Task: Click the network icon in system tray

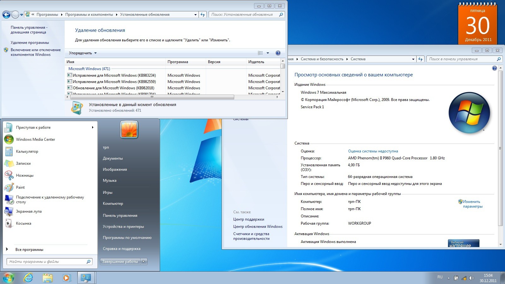Action: tap(464, 278)
